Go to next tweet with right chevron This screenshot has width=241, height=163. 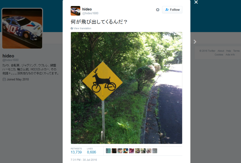195,42
